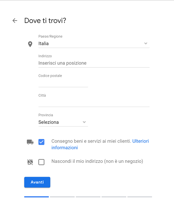Click the second progress step segment
Viewport: 174px width, 214px height.
62,197
